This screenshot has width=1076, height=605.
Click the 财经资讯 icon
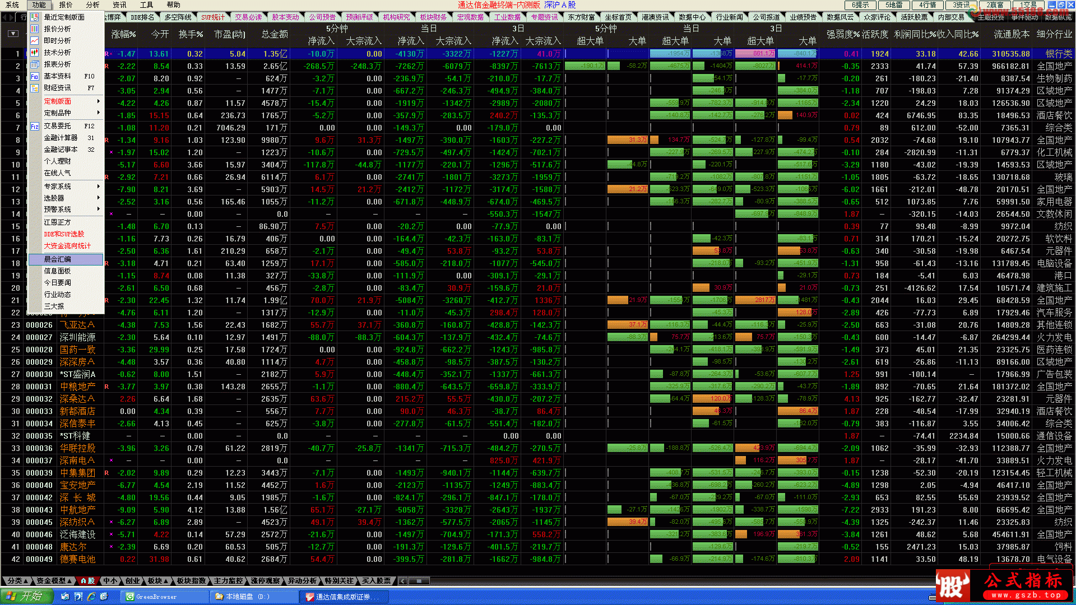coord(35,88)
